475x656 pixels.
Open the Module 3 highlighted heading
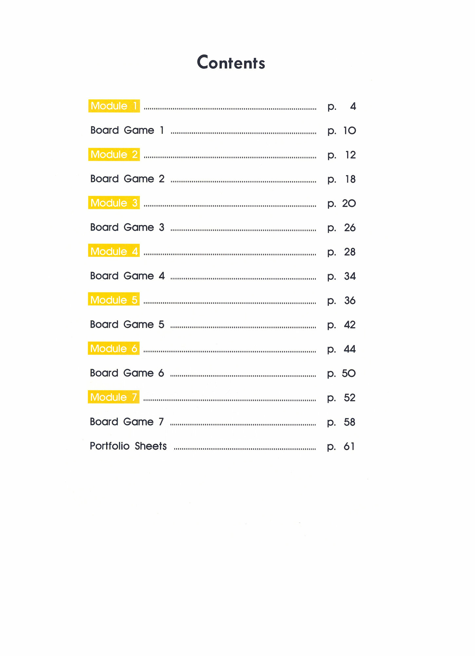114,203
